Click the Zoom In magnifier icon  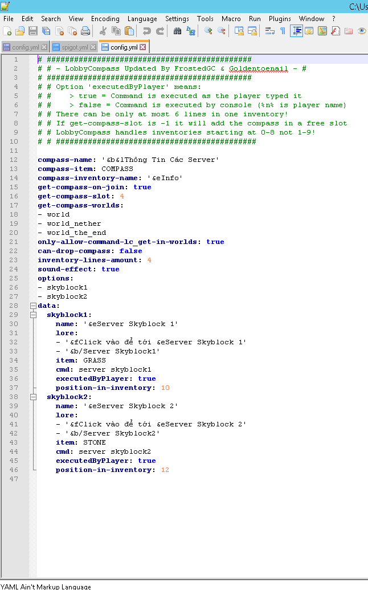(x=208, y=31)
